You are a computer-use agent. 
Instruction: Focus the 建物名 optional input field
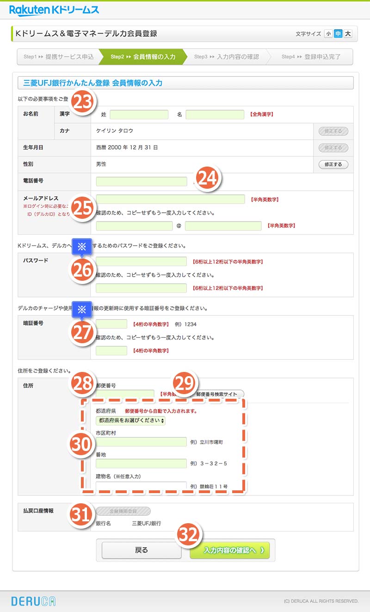pyautogui.click(x=141, y=486)
